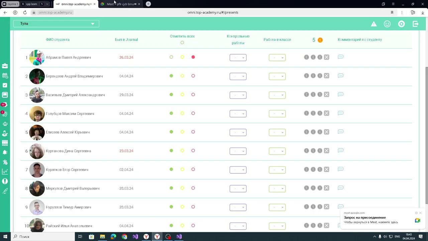Clear coins with X for Васильев Дмитрий Александрович
The height and width of the screenshot is (241, 428).
click(x=327, y=95)
